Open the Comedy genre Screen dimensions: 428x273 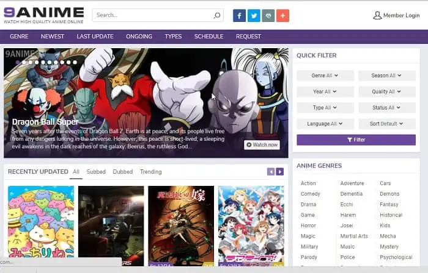click(x=311, y=194)
